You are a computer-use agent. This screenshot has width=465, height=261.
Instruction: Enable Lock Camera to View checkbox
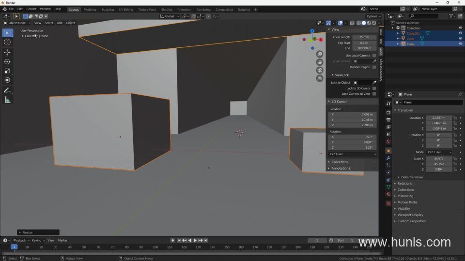(x=374, y=94)
